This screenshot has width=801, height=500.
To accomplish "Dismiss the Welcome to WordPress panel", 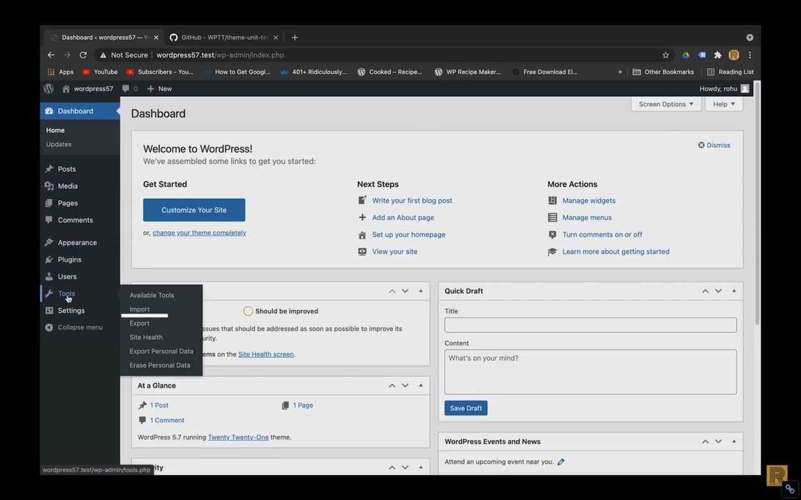I will [714, 145].
